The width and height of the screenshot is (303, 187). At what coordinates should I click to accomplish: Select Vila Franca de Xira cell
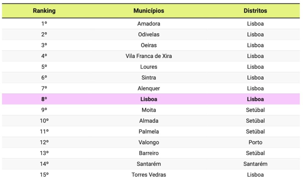point(149,56)
